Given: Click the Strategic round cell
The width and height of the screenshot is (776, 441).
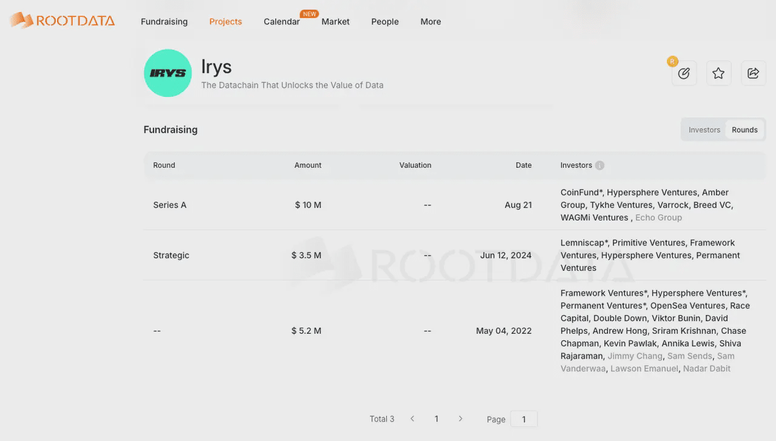Looking at the screenshot, I should [171, 255].
